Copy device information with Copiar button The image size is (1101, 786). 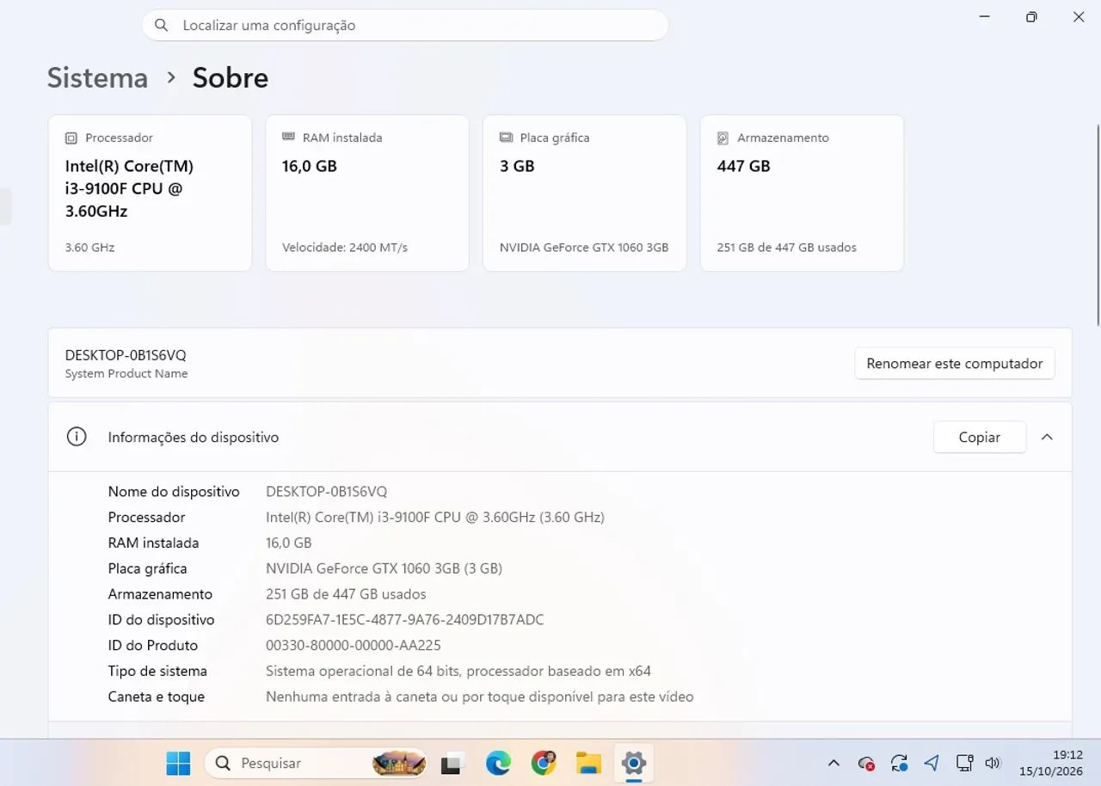pyautogui.click(x=980, y=437)
